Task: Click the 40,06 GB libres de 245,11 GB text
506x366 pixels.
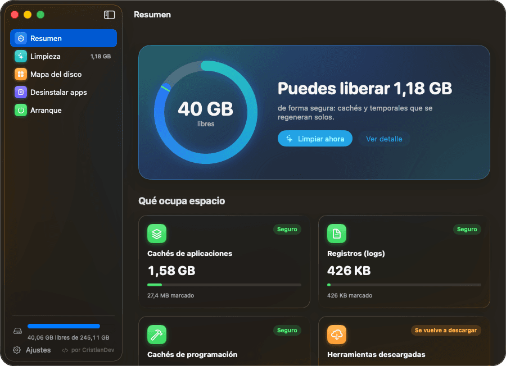Action: tap(69, 337)
